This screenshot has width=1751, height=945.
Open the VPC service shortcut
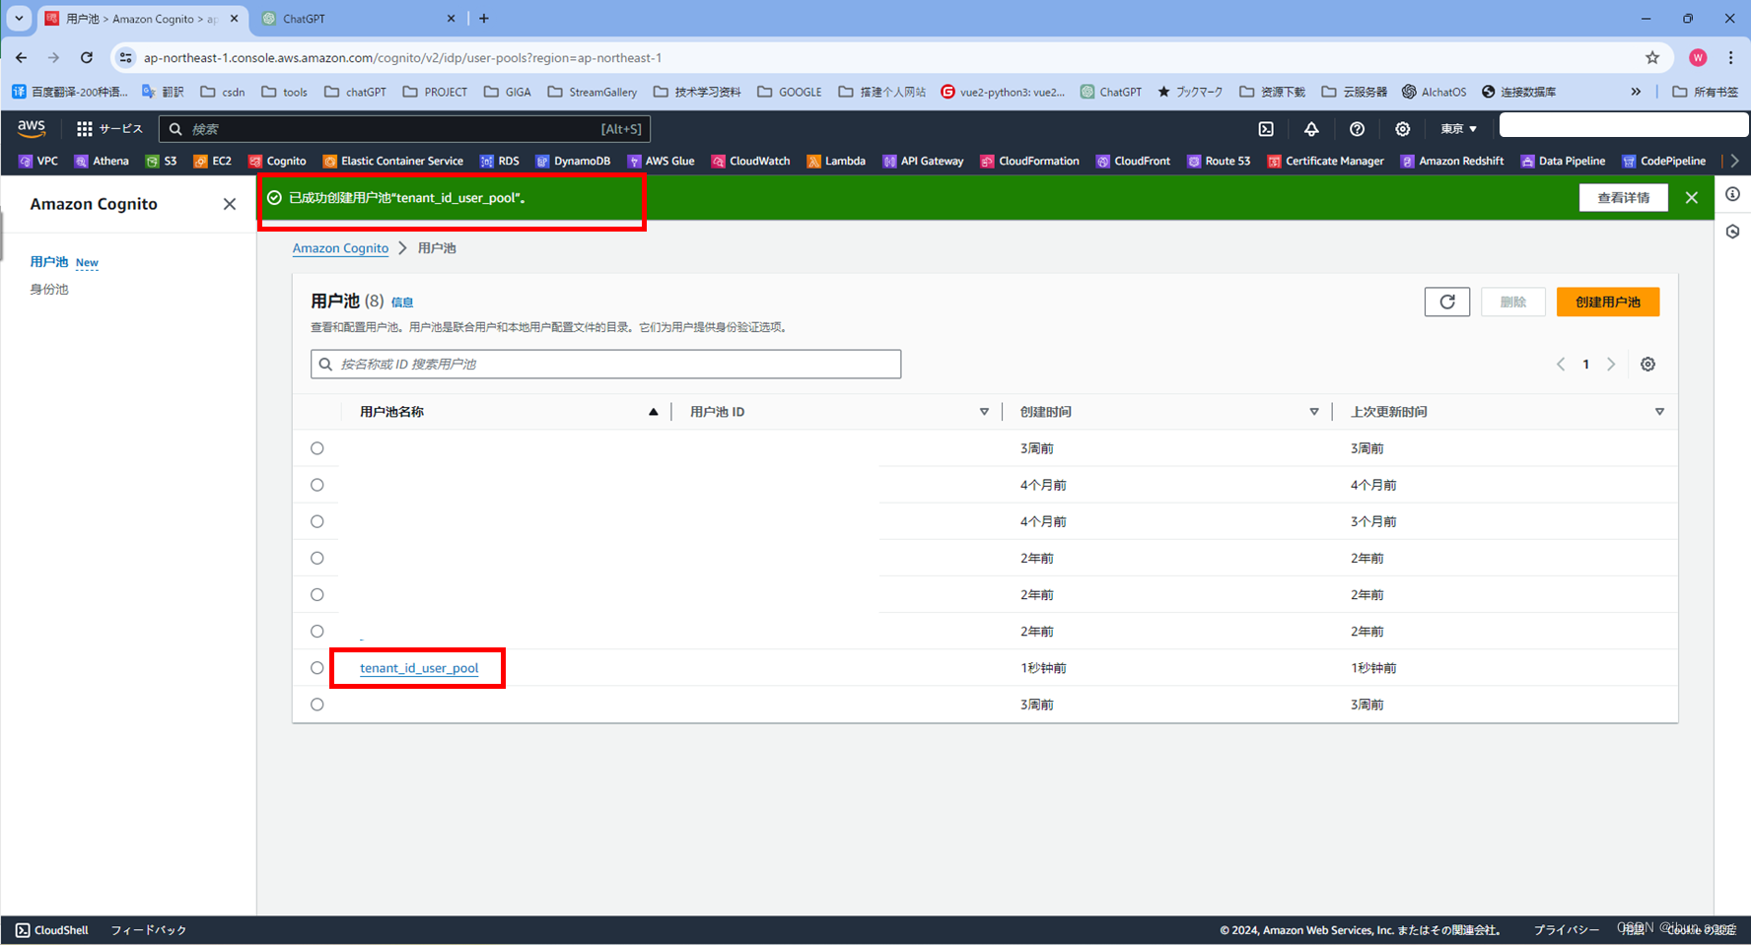click(38, 161)
